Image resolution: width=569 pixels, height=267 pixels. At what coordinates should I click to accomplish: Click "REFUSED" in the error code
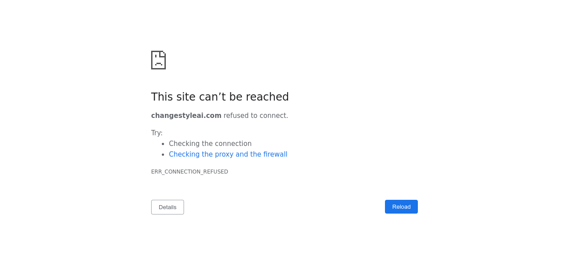(x=216, y=172)
